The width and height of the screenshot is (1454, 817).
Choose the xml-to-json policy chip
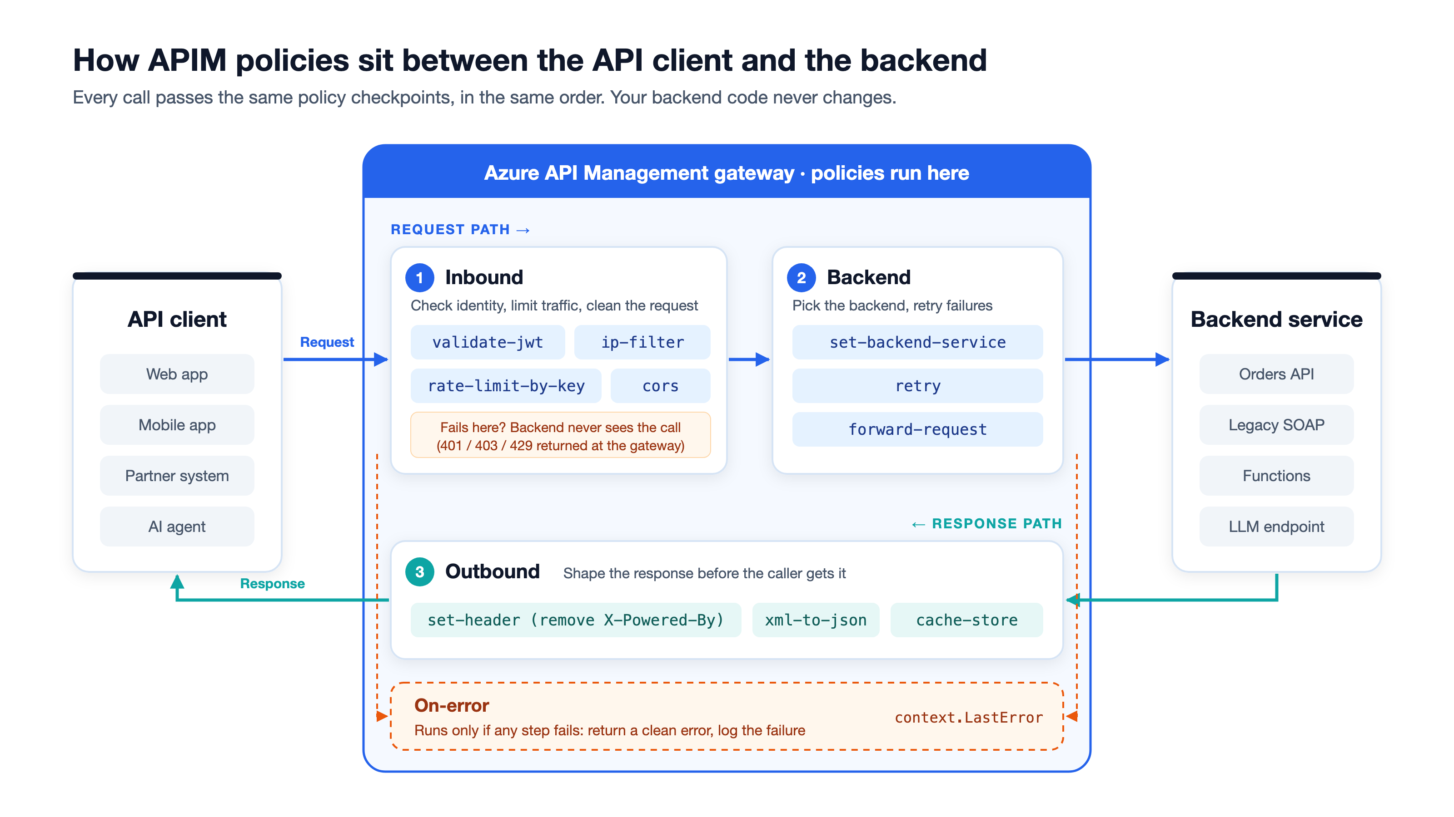click(816, 620)
